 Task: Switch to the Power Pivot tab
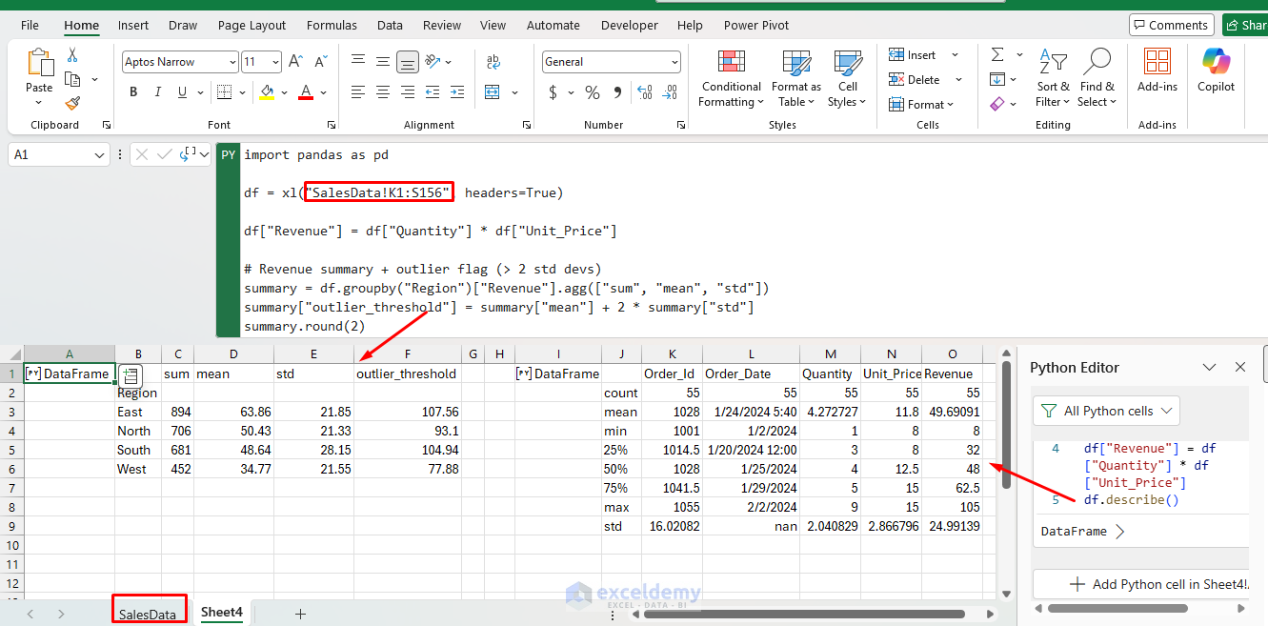click(756, 26)
